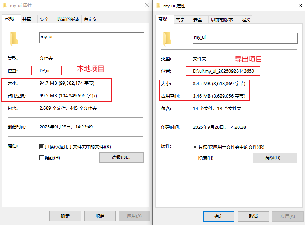Click 取消 in left window
Image resolution: width=305 pixels, height=225 pixels.
(x=100, y=216)
